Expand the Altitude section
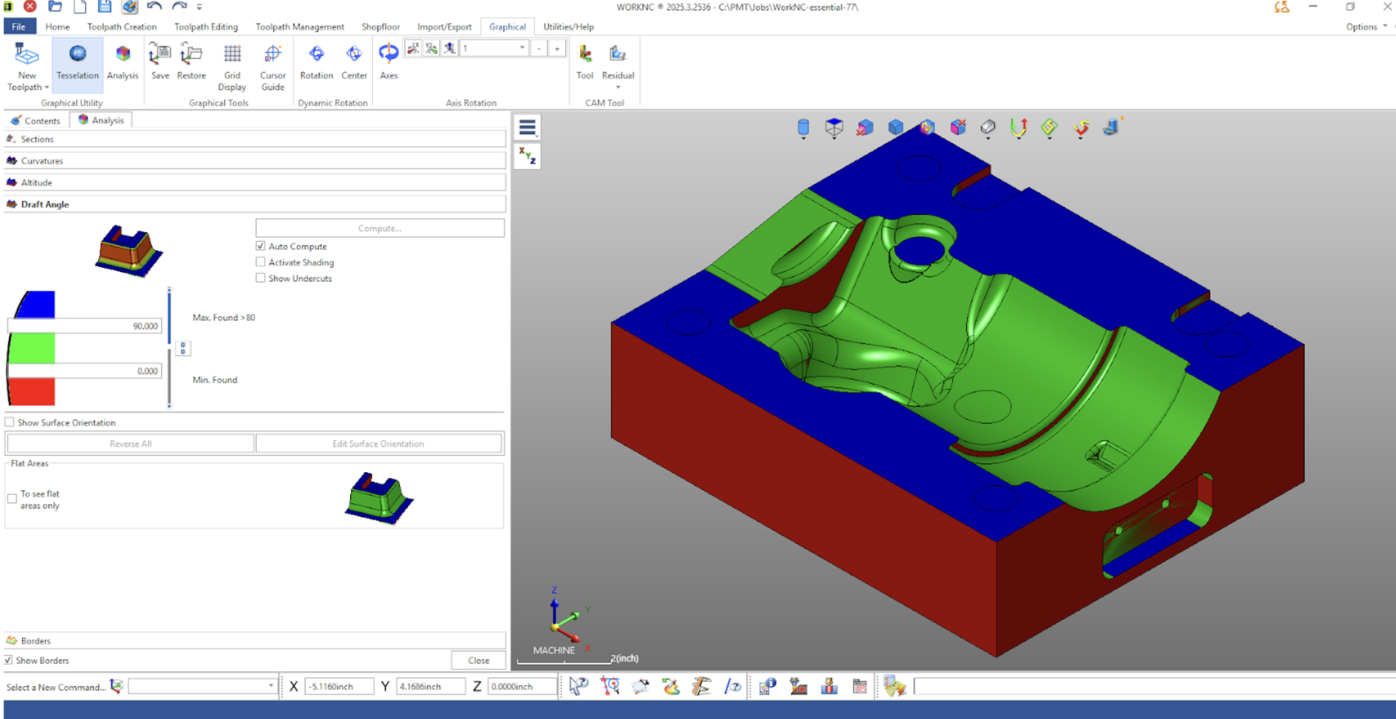 (36, 182)
